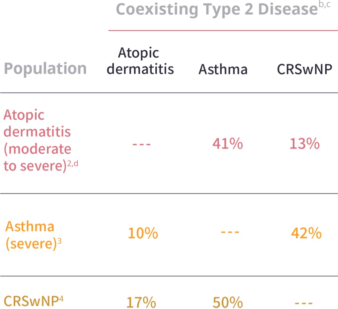
Task: Select the 10% atopic dermatitis value
Action: point(143,233)
